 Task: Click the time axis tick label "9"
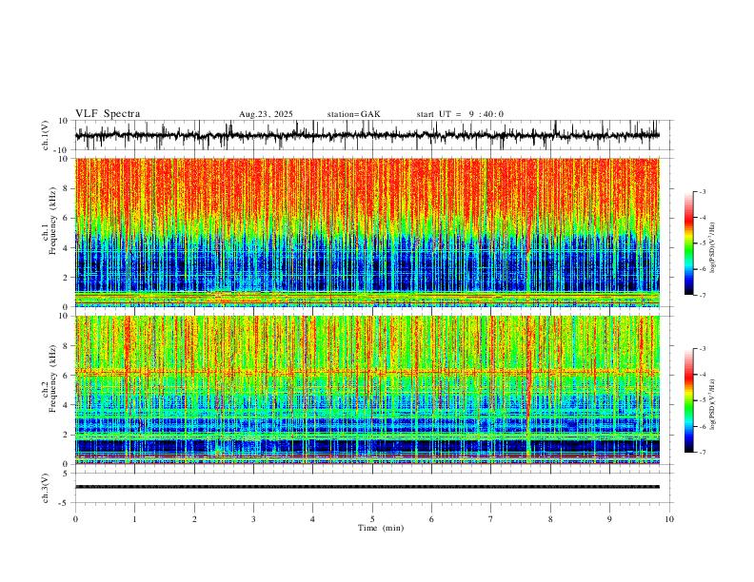[x=609, y=519]
